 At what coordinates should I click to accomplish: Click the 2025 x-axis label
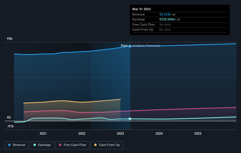pyautogui.click(x=198, y=134)
